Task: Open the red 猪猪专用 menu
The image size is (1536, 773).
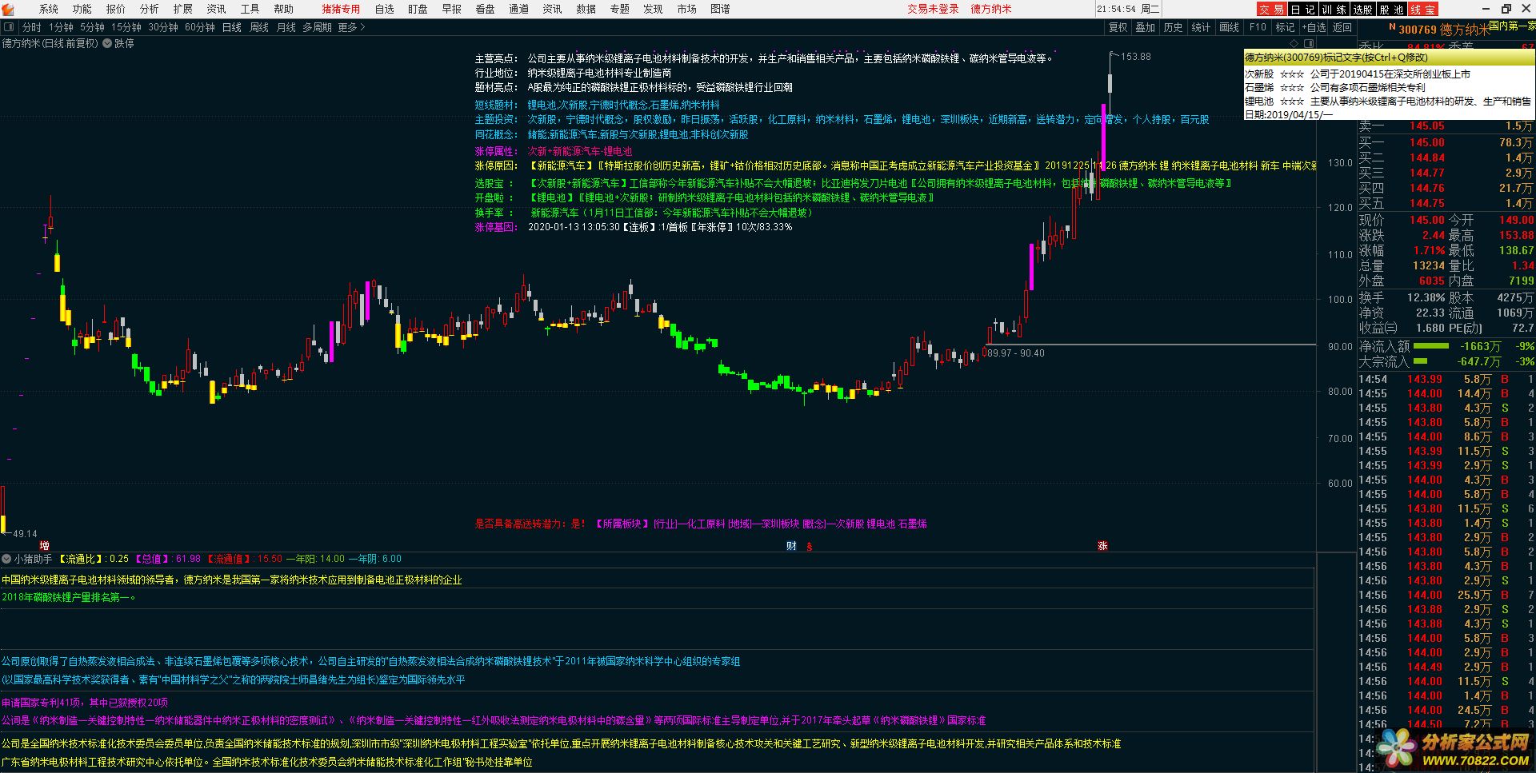Action: coord(341,9)
